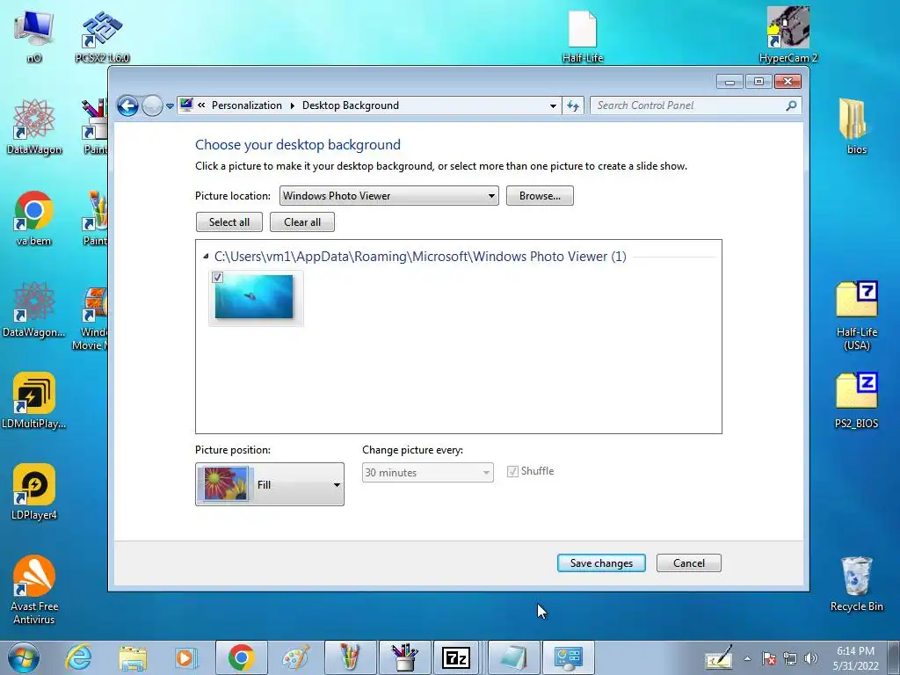Switch to the Notepad taskbar icon

[513, 657]
